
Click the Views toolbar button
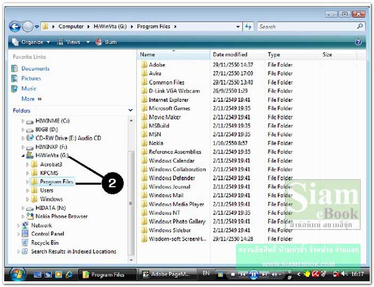(x=69, y=42)
